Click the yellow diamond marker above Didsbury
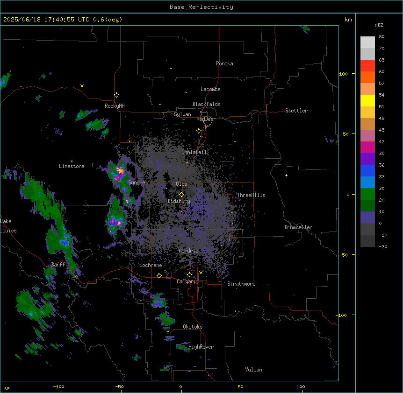This screenshot has height=393, width=403. coord(181,194)
